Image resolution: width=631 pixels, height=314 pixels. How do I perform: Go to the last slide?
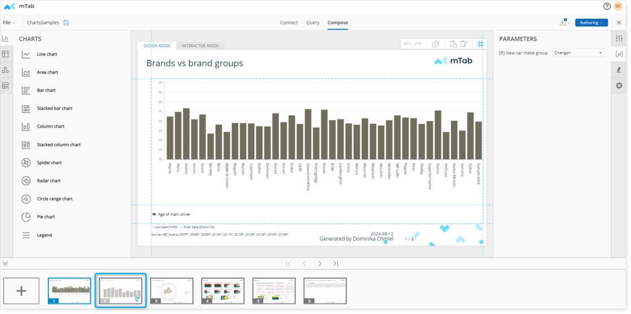(336, 263)
